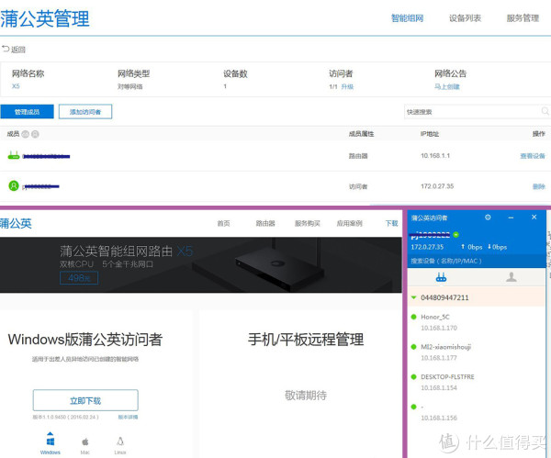
Task: Switch to the 设备列表 tab
Action: coord(465,18)
